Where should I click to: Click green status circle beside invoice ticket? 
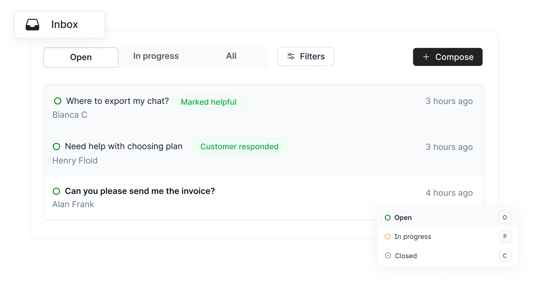coord(57,191)
